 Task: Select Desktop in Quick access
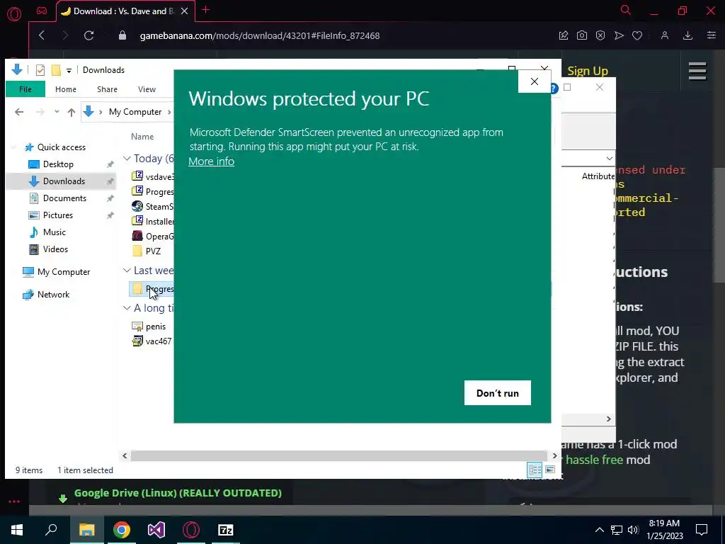pyautogui.click(x=58, y=164)
